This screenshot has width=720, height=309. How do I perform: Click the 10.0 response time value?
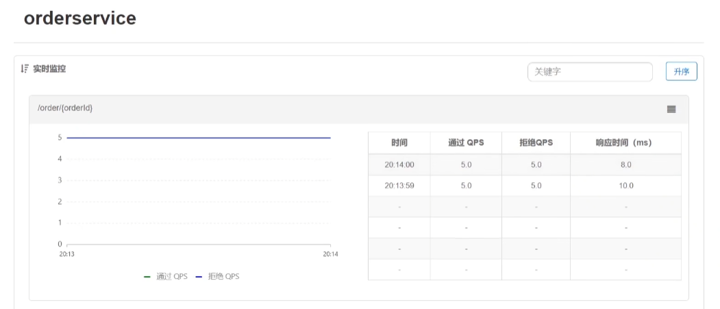[626, 186]
